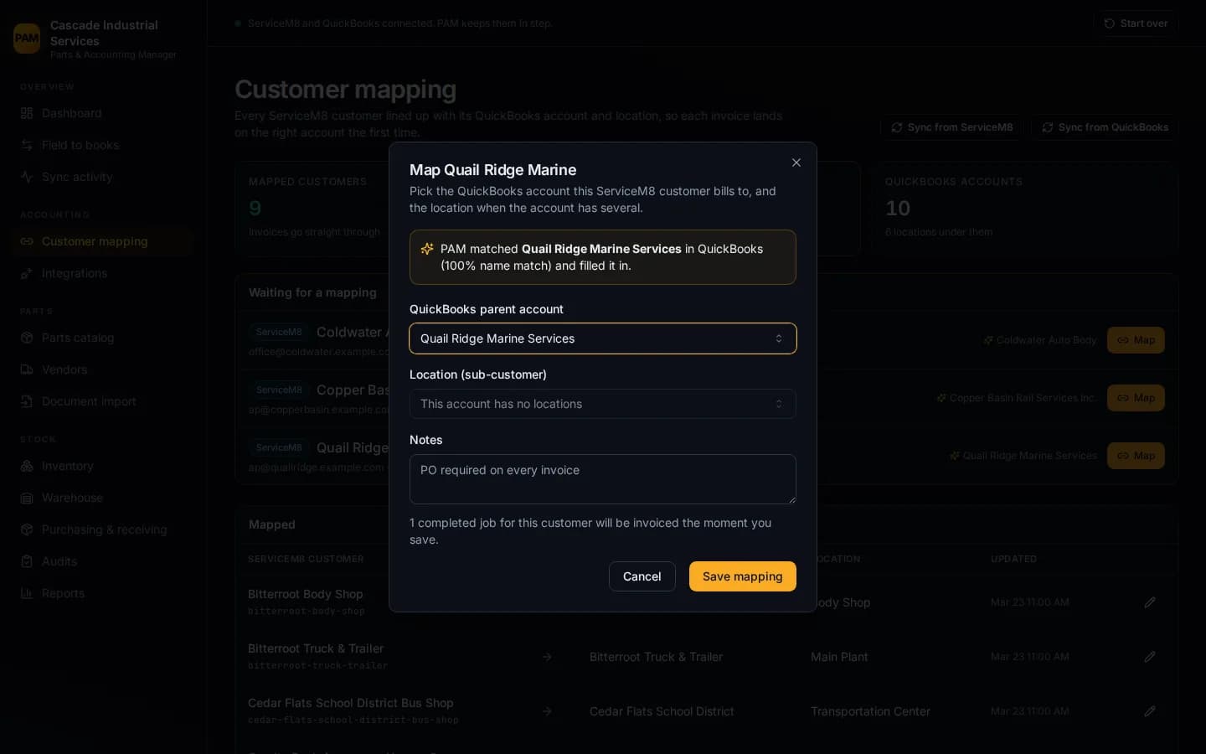Image resolution: width=1206 pixels, height=754 pixels.
Task: Open the Sync activity page
Action: (103, 177)
